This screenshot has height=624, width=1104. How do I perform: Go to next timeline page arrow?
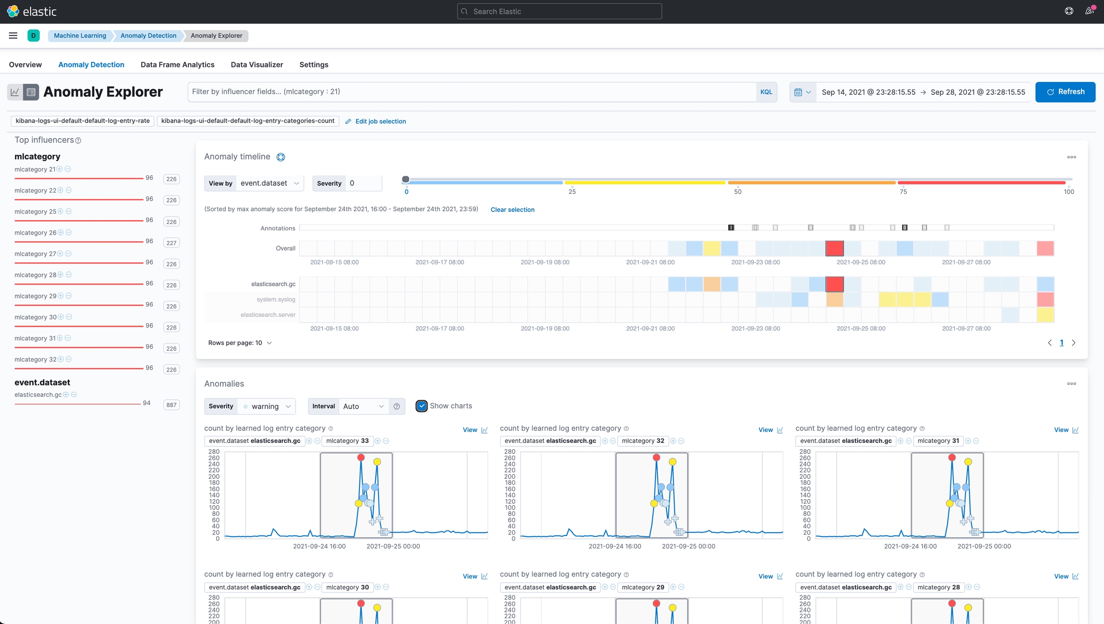click(1073, 343)
